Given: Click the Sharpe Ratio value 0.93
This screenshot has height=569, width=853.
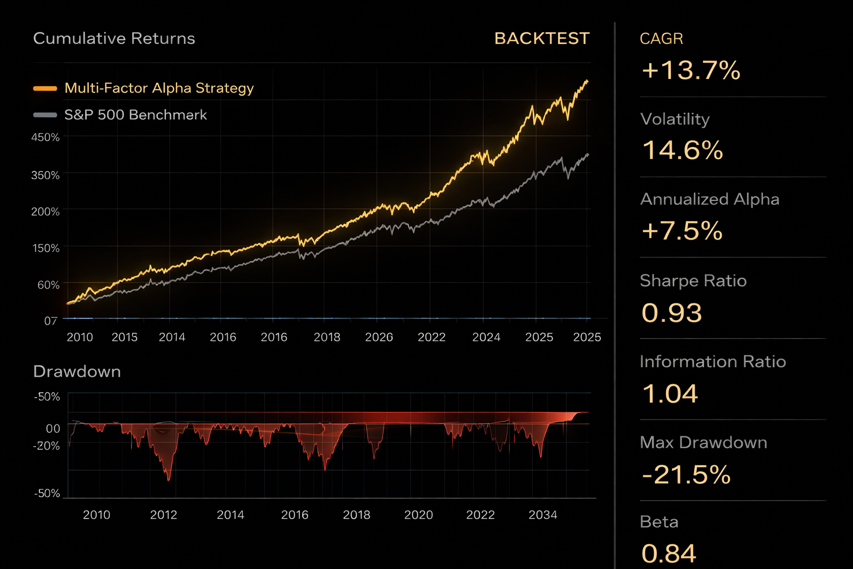Looking at the screenshot, I should 671,312.
